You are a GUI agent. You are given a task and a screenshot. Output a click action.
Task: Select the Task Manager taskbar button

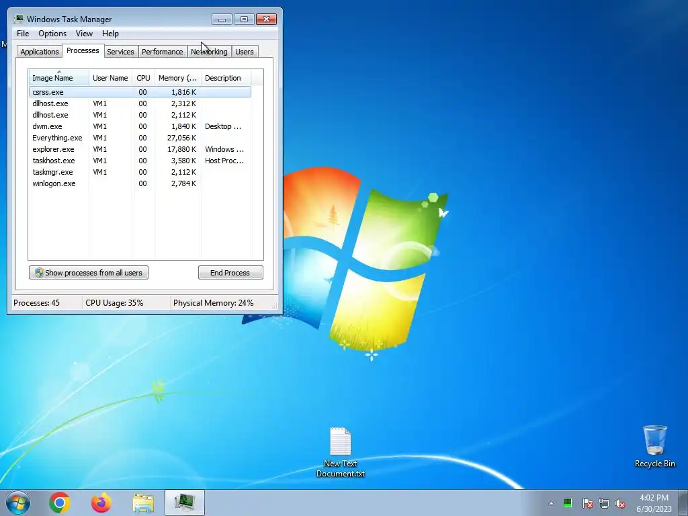click(x=185, y=503)
